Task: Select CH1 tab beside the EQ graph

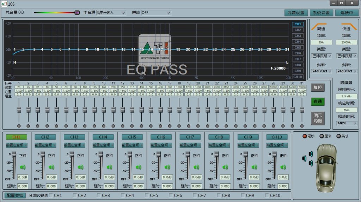Action: 298,24
